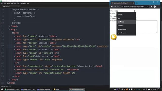162x91 pixels.
Task: Click the cloud icon in the system tray
Action: [x=149, y=89]
